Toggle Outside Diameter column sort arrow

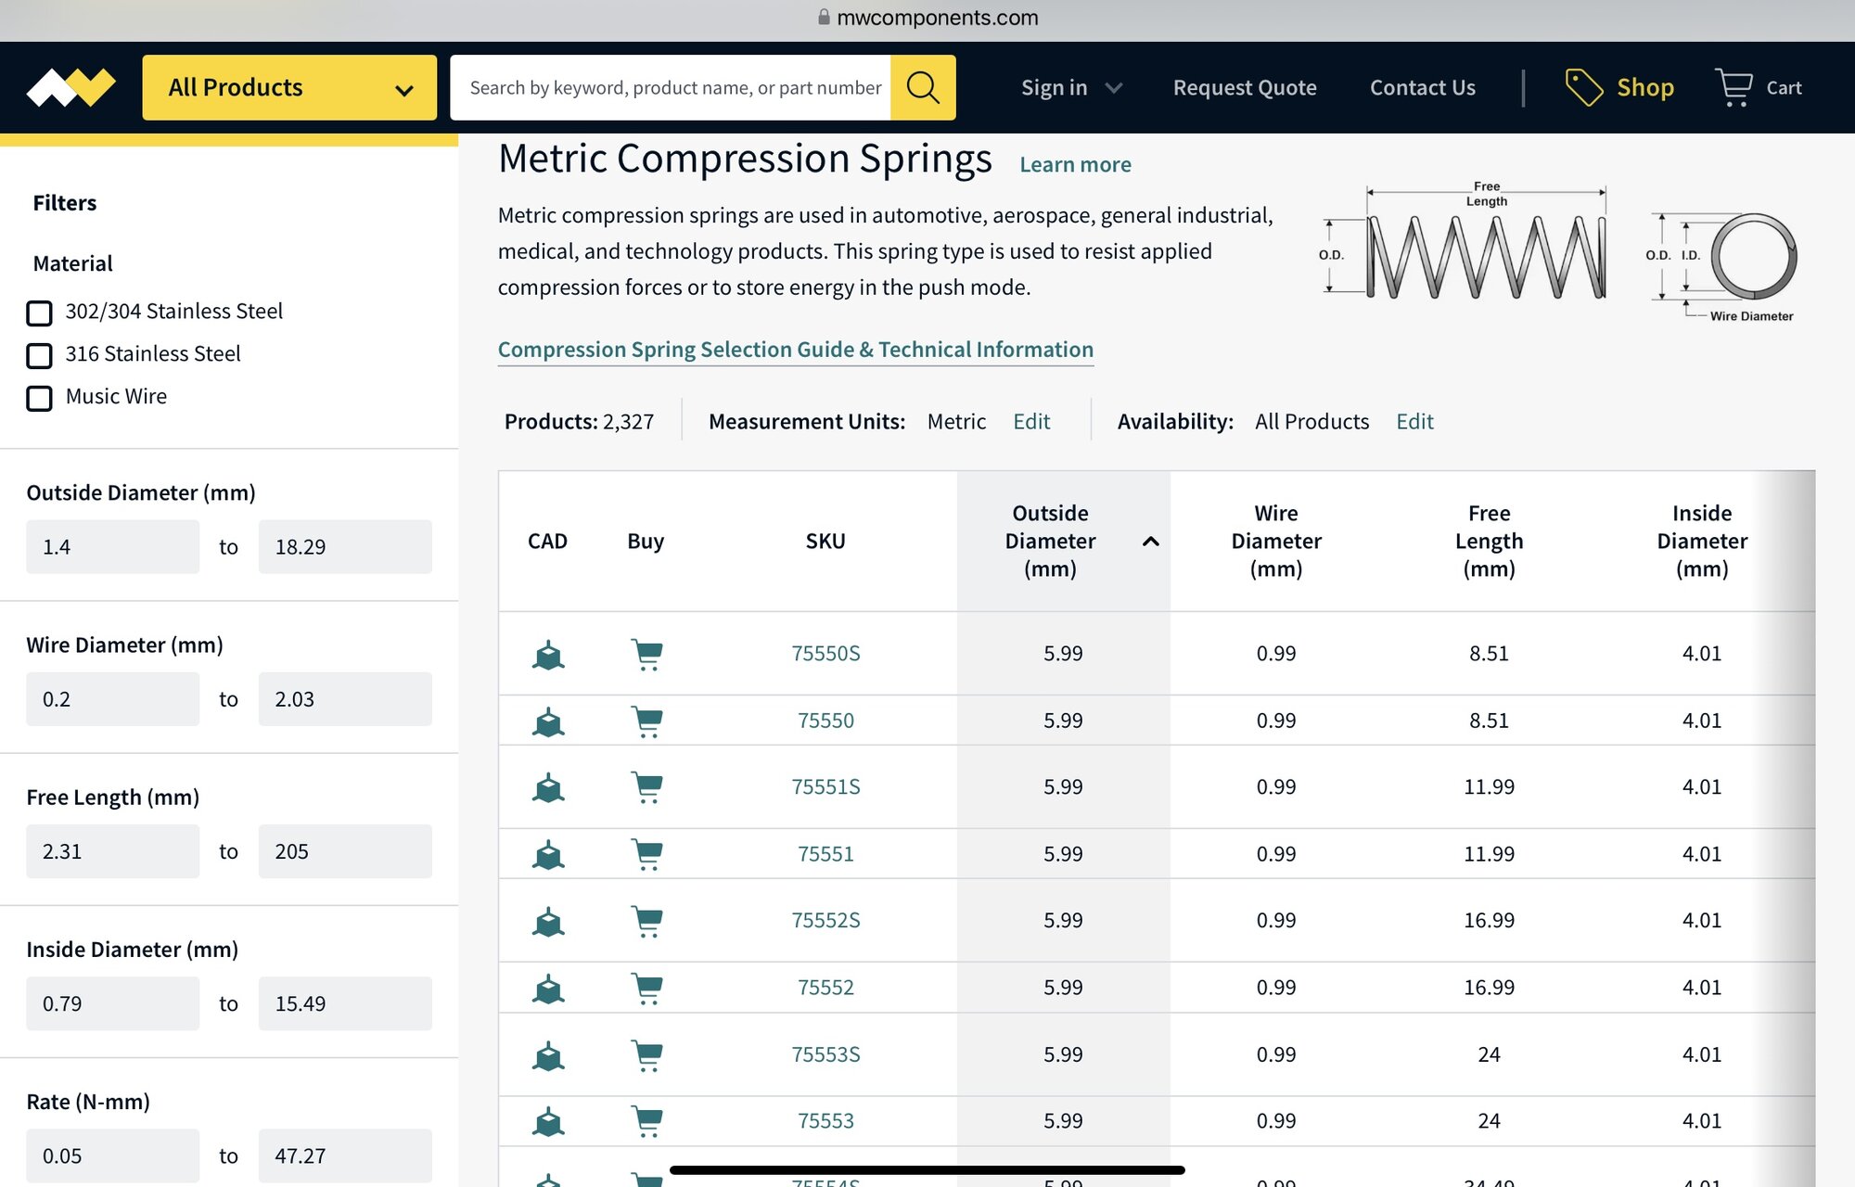[x=1150, y=542]
